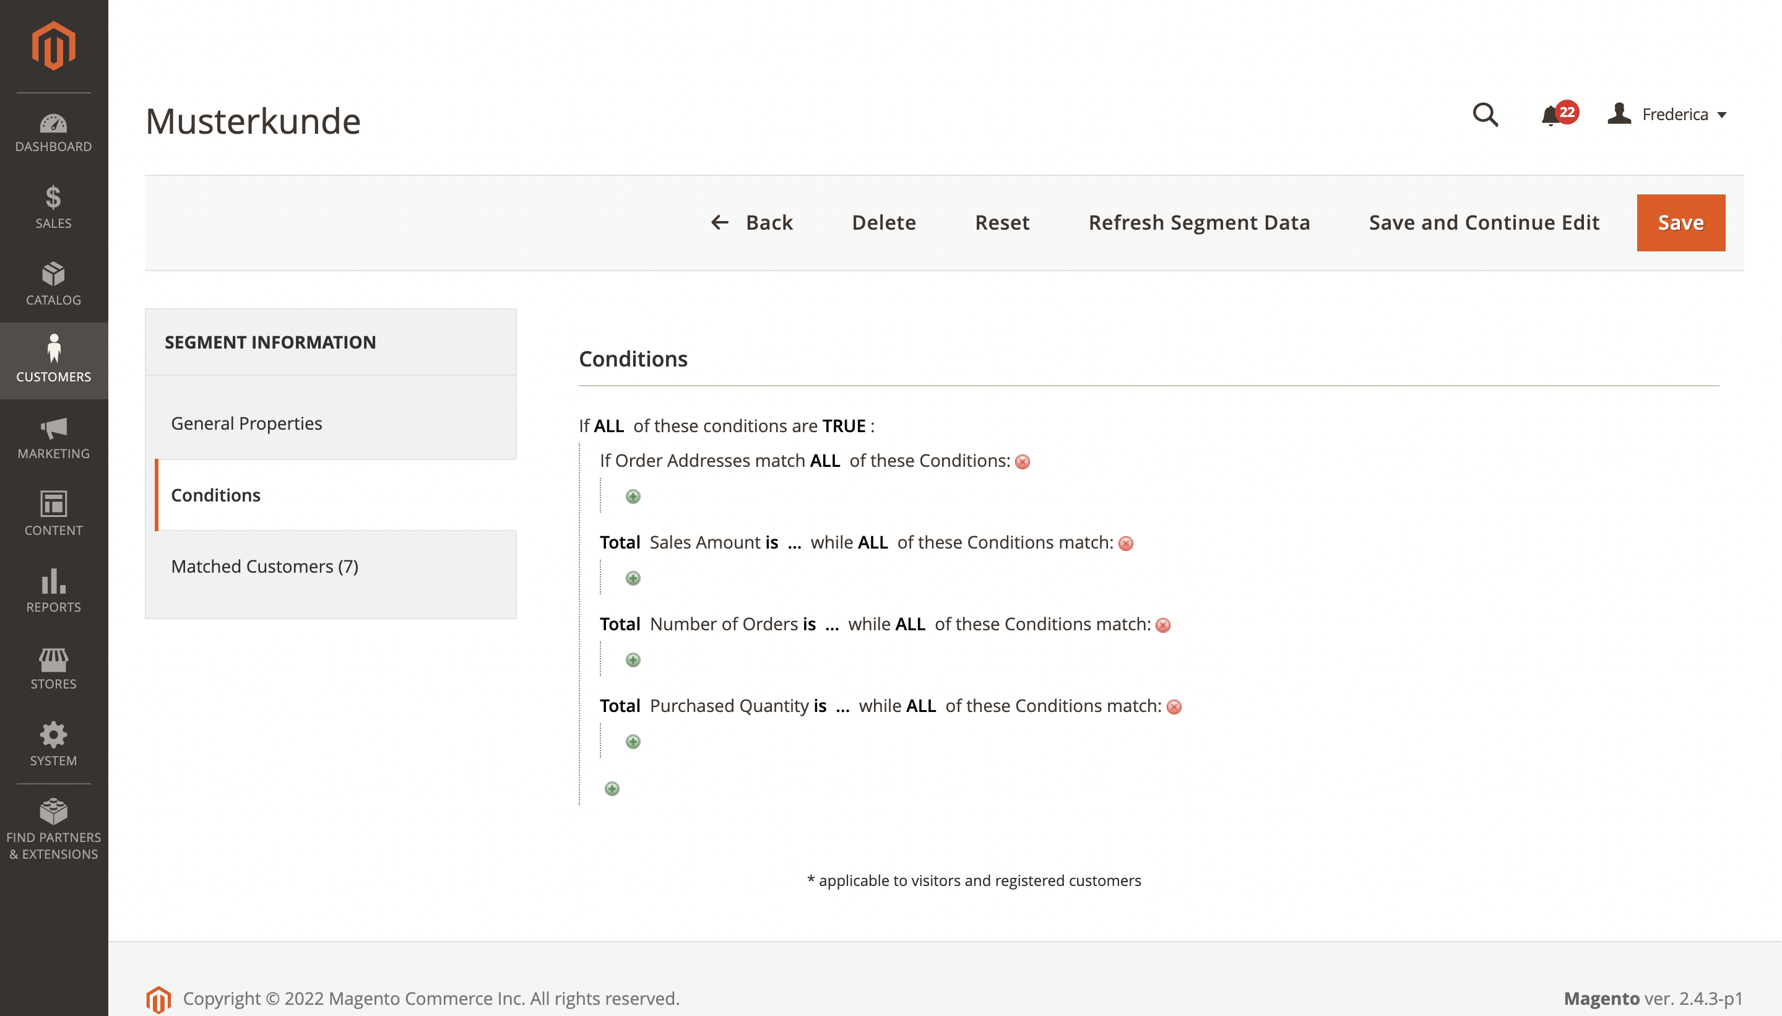Go Back to segments list

(752, 223)
